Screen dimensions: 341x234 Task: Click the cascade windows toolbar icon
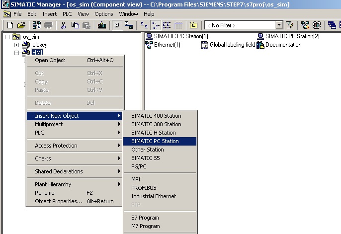click(332, 25)
